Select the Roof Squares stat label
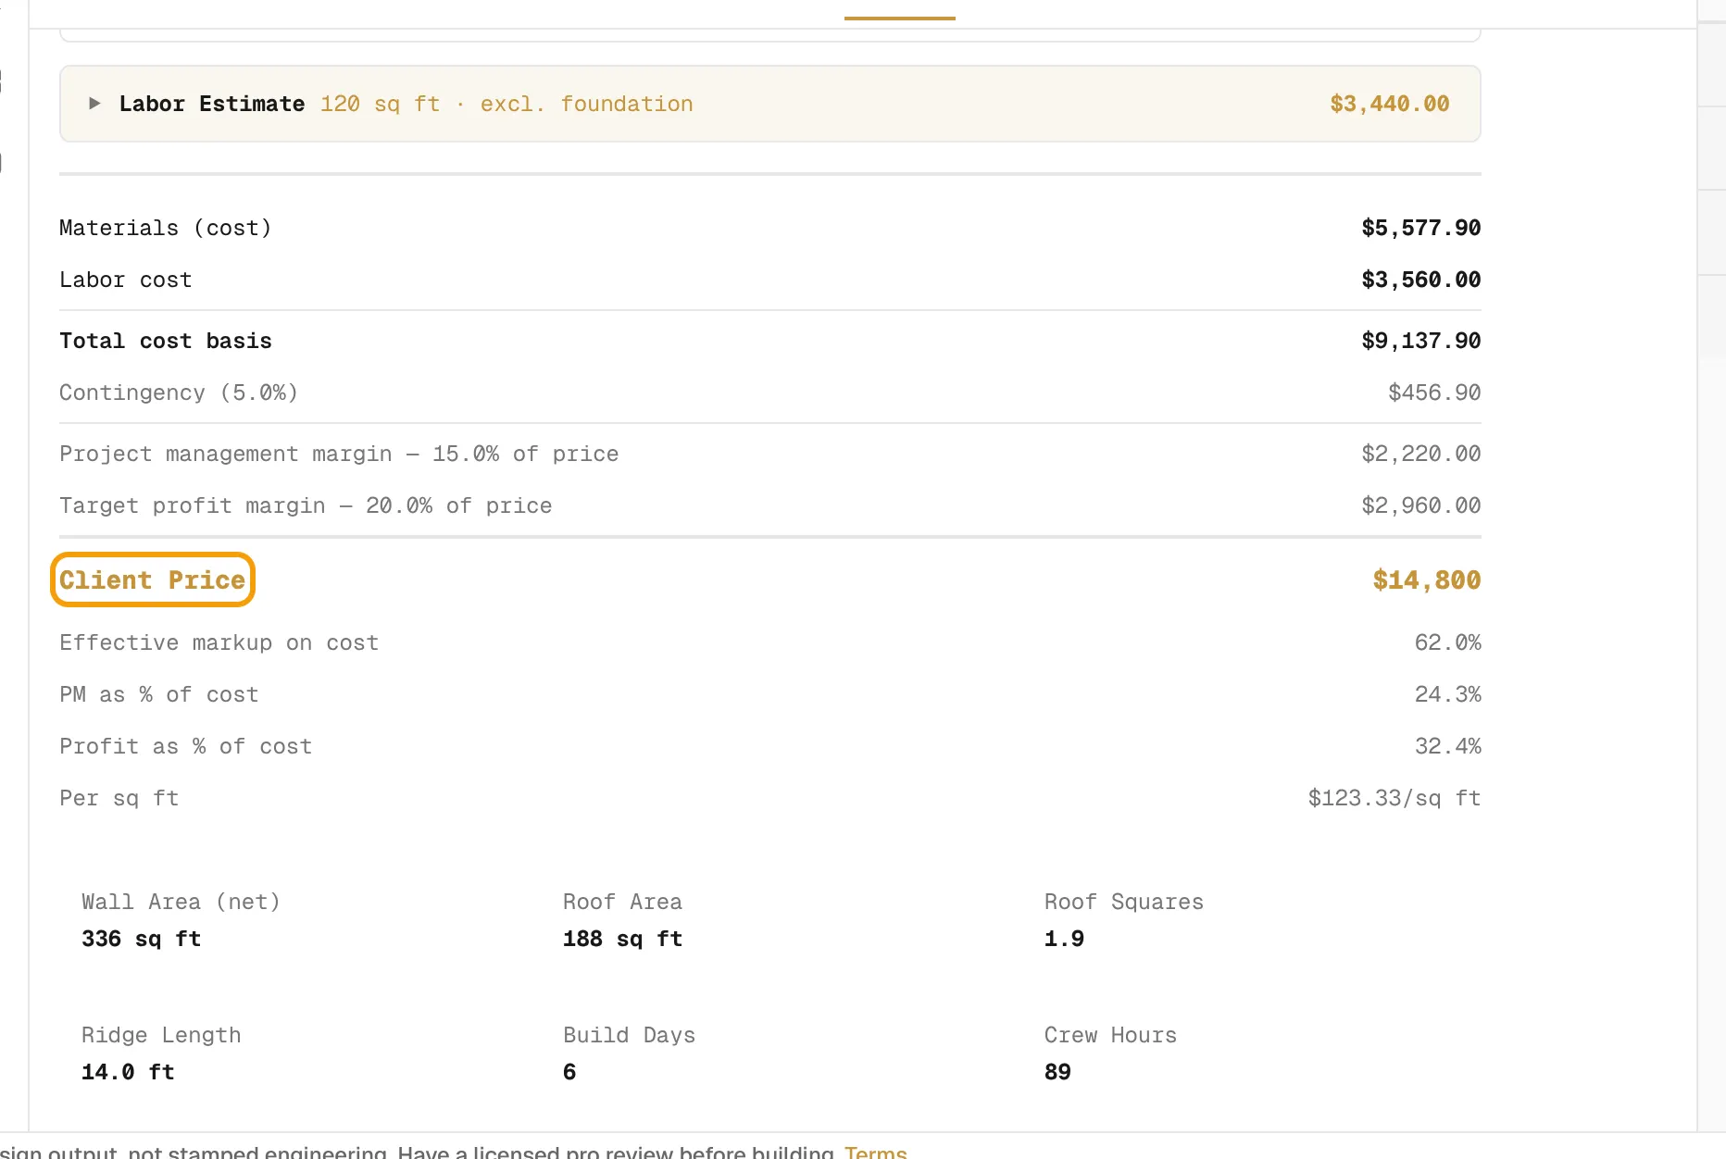 pyautogui.click(x=1124, y=902)
